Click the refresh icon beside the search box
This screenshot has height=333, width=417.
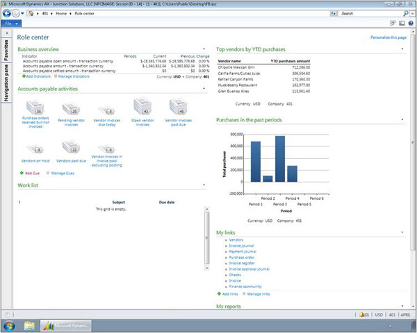click(x=333, y=13)
